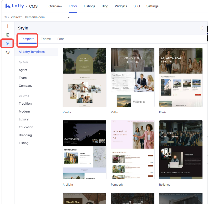Select the Reliance template thumbnail

click(181, 150)
